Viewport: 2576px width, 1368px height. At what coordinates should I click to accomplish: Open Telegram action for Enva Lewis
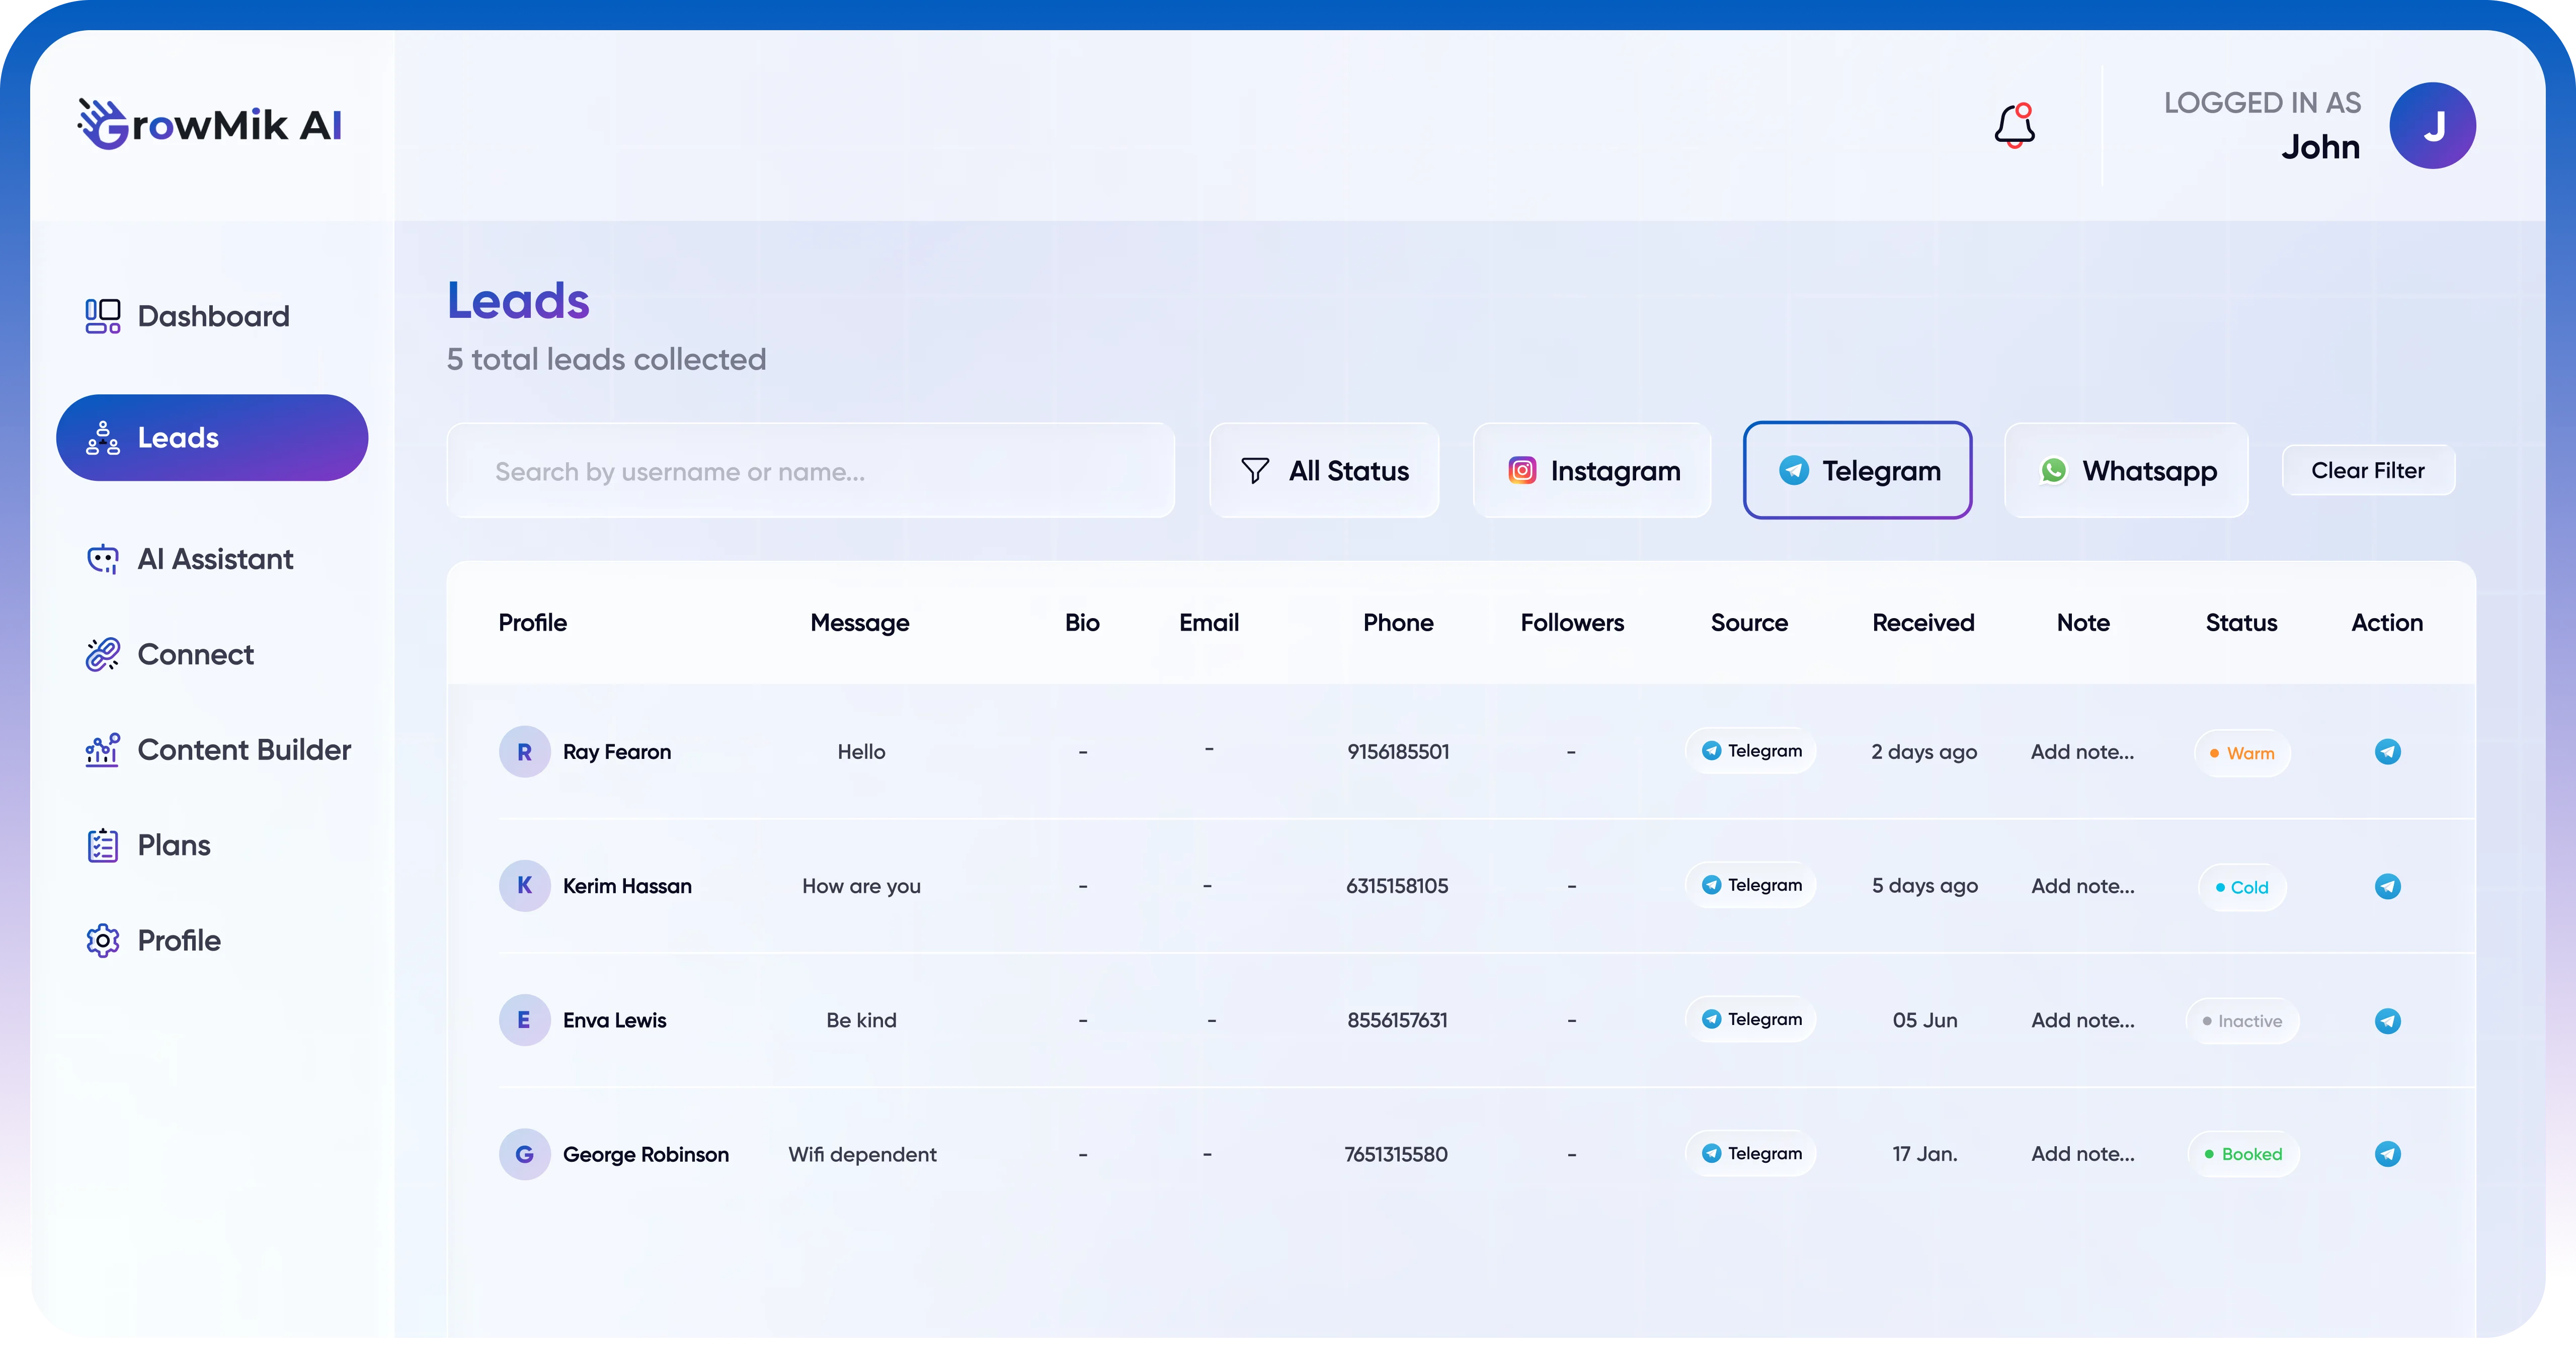click(x=2387, y=1021)
